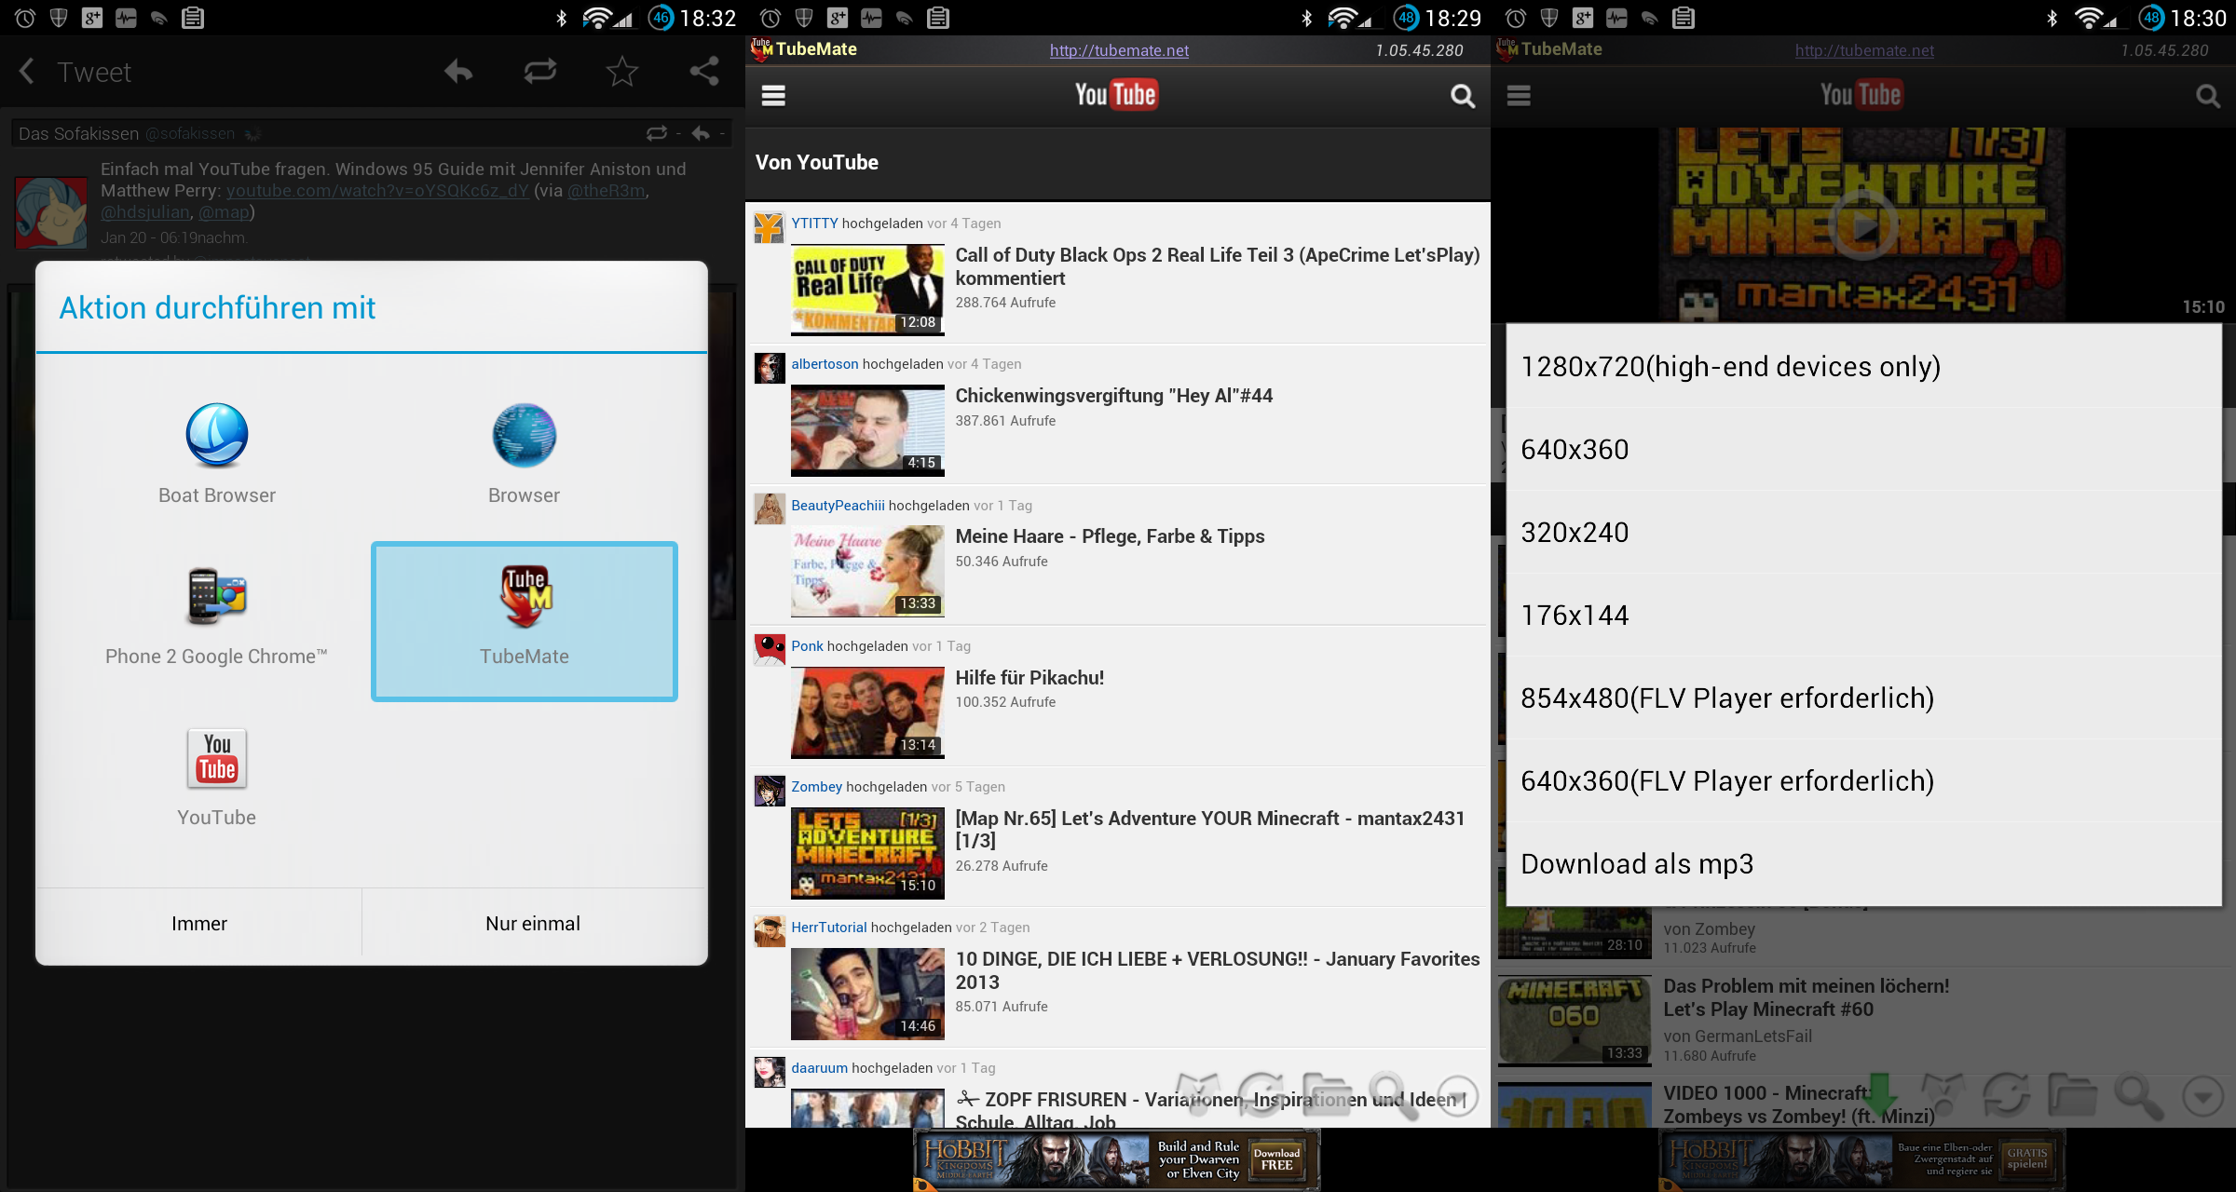Tap reply arrow in Tweet top bar
The width and height of the screenshot is (2236, 1192).
(457, 72)
